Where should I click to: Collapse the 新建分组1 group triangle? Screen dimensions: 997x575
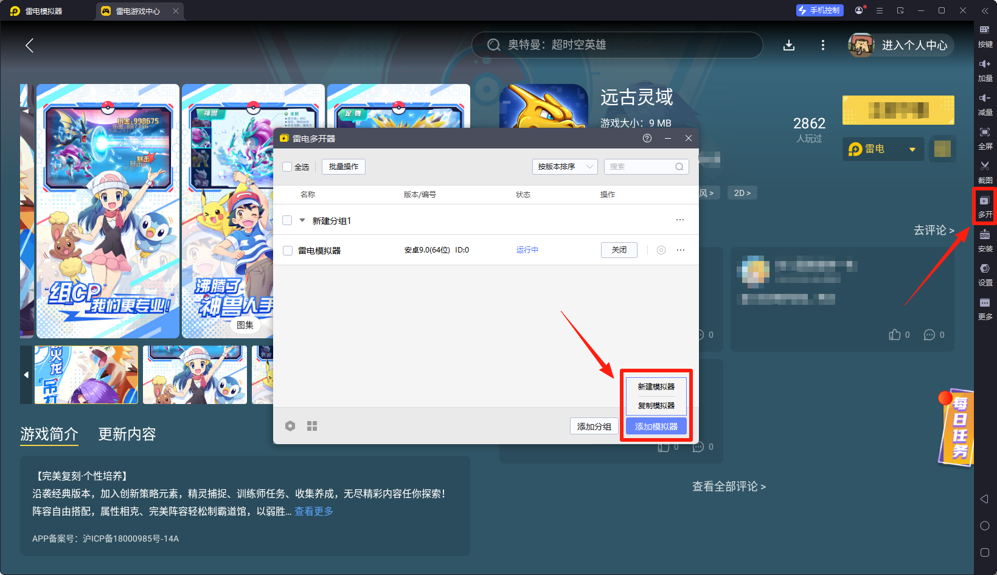tap(302, 220)
